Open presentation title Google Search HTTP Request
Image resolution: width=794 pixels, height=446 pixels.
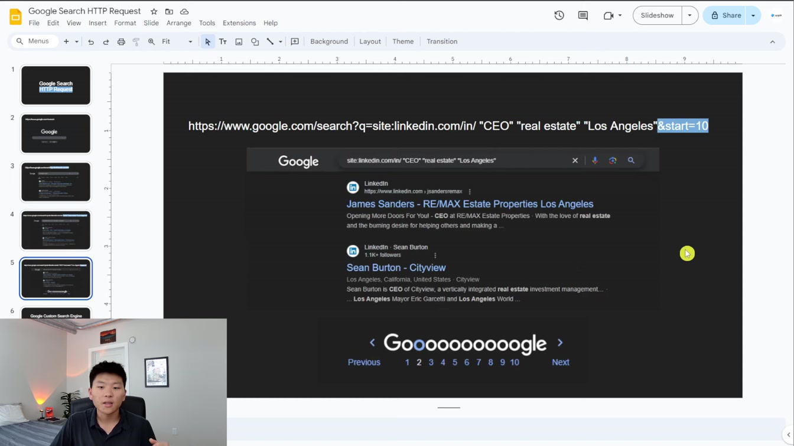[x=84, y=11]
